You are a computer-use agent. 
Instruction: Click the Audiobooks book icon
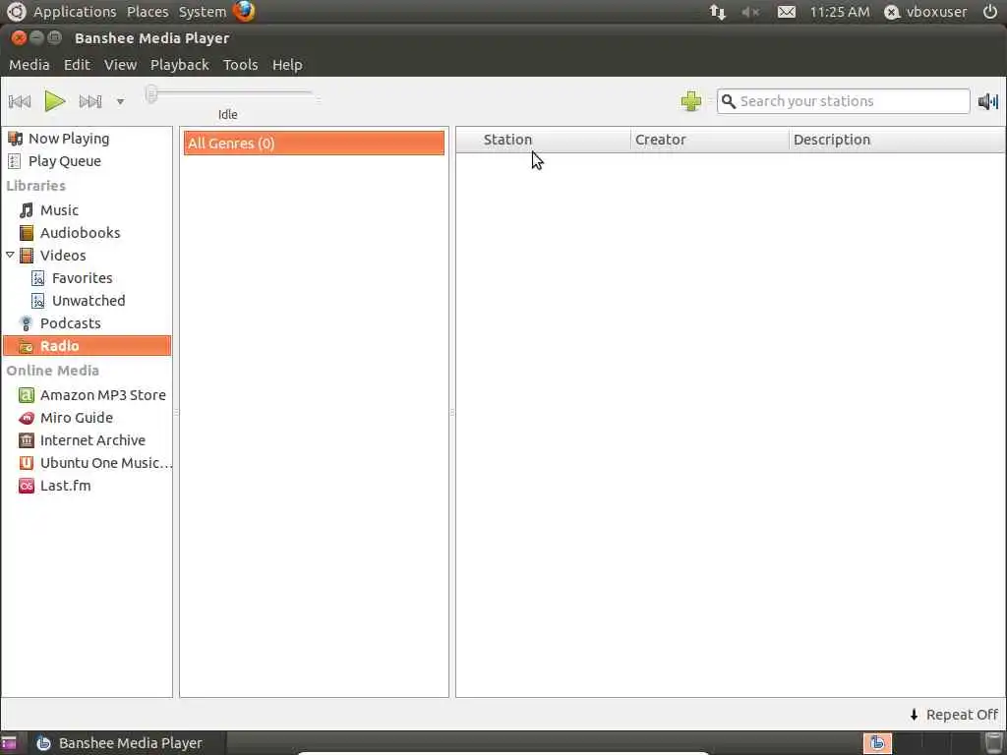pyautogui.click(x=27, y=233)
